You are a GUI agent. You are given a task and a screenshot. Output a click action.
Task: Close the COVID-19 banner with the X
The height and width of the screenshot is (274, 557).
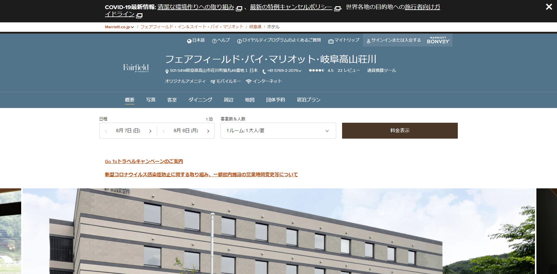[x=549, y=7]
